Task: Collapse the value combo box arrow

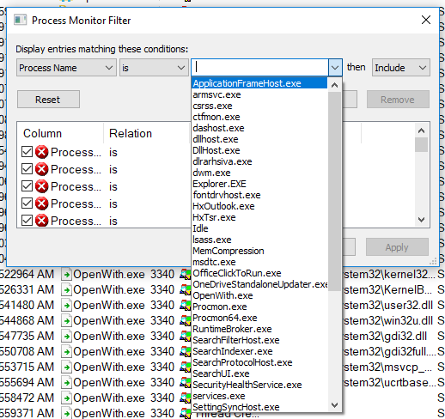Action: click(335, 68)
